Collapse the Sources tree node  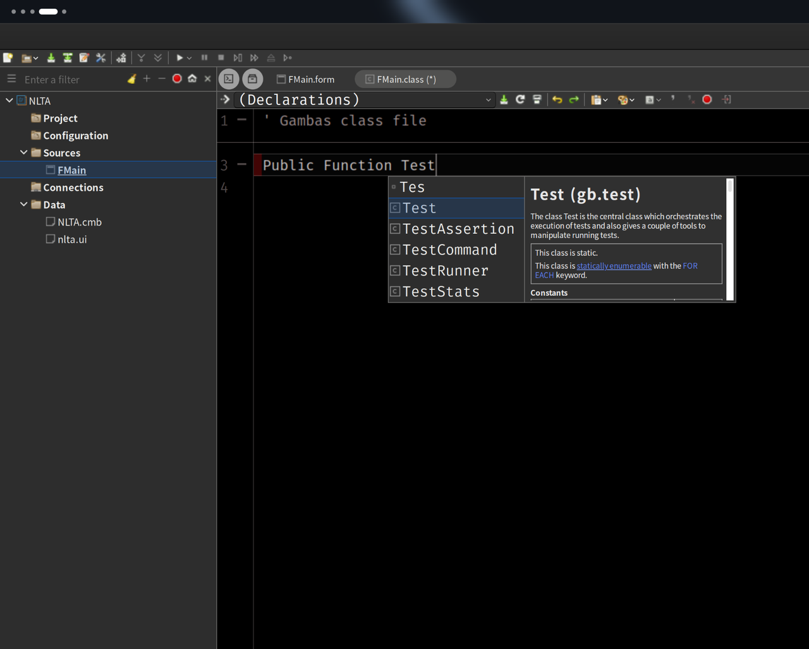(23, 152)
